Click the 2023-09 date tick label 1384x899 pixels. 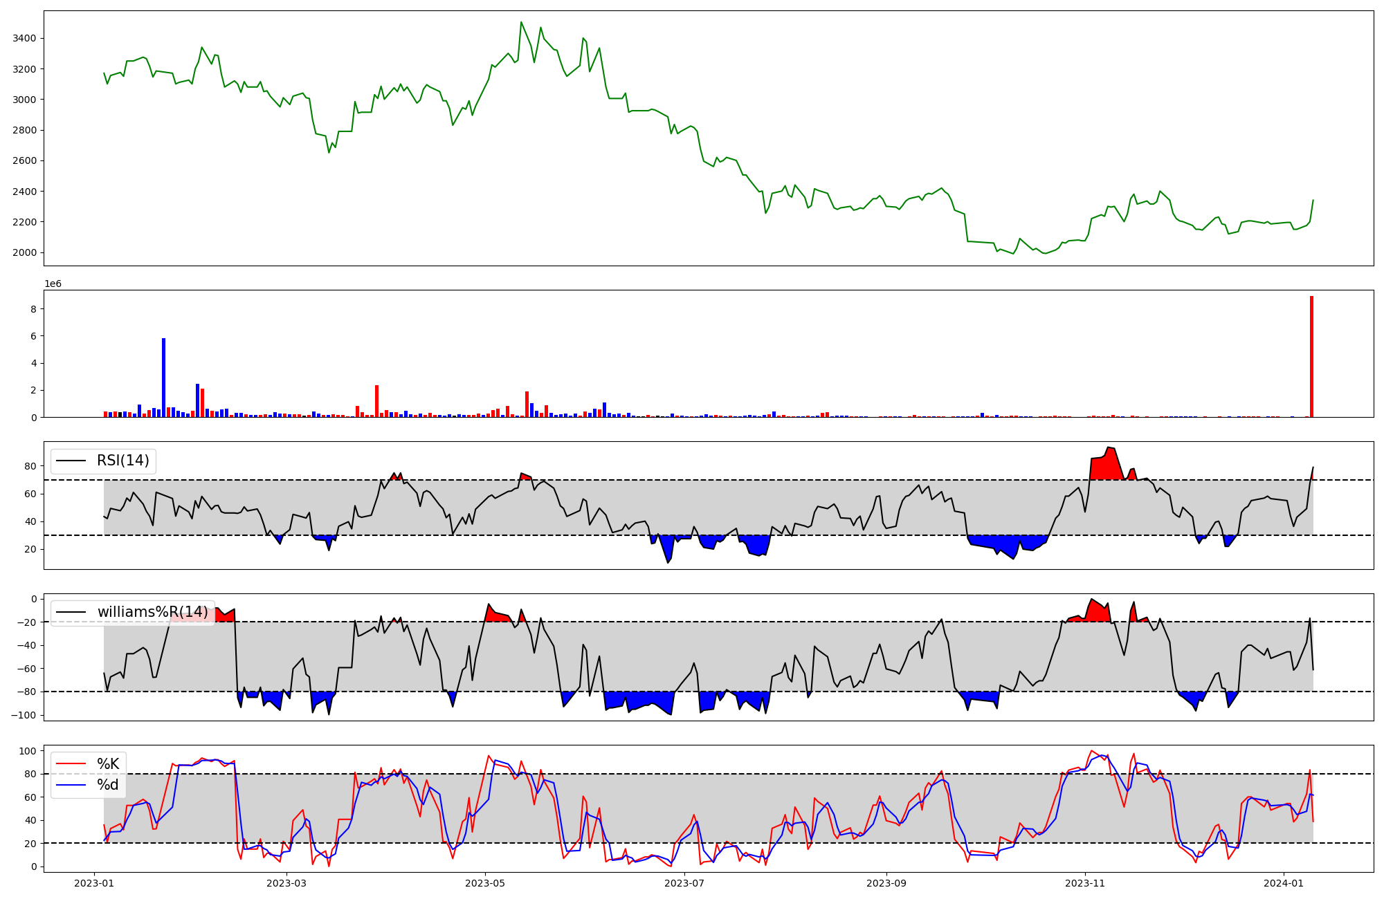tap(886, 883)
